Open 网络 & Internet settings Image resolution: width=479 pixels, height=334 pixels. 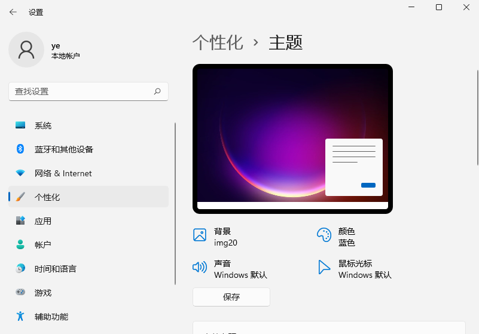pos(89,173)
